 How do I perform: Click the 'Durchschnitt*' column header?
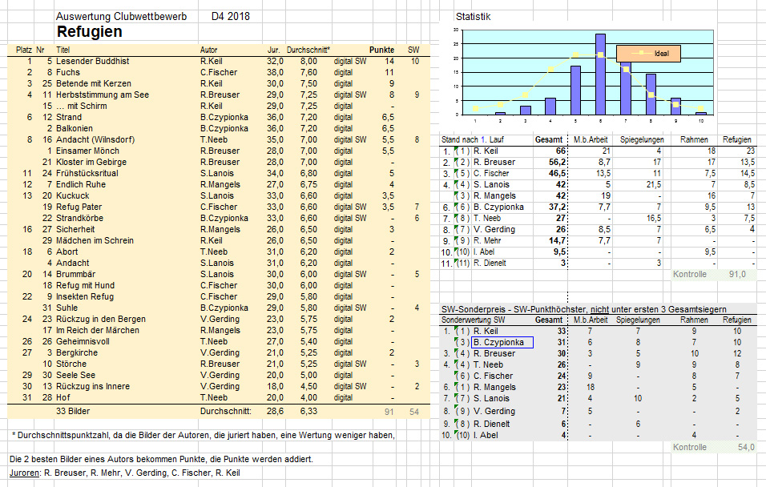click(x=308, y=50)
